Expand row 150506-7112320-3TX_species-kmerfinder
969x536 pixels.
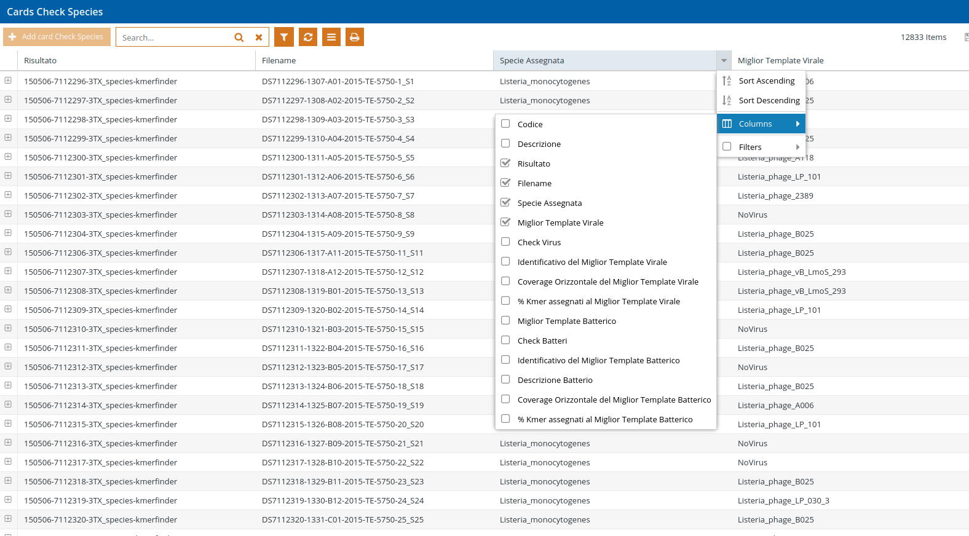pos(8,519)
